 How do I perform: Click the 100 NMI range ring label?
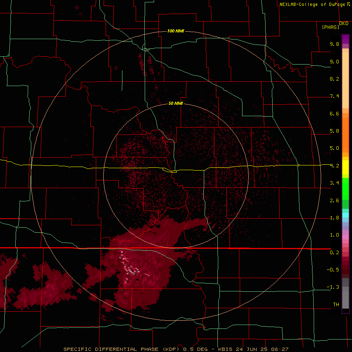pyautogui.click(x=176, y=31)
